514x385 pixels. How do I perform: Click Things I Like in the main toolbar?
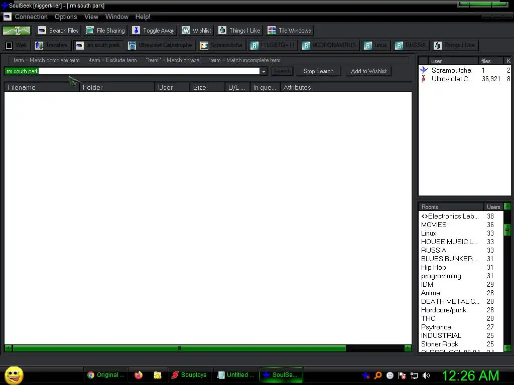[239, 31]
